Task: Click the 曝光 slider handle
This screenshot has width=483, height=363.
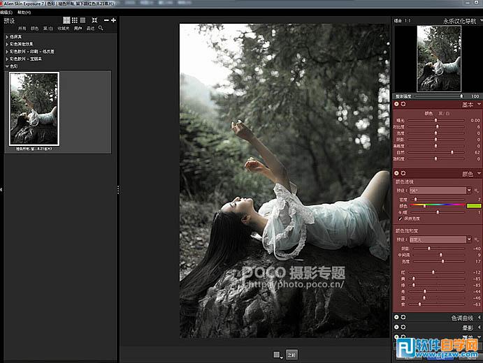Action: pos(436,120)
